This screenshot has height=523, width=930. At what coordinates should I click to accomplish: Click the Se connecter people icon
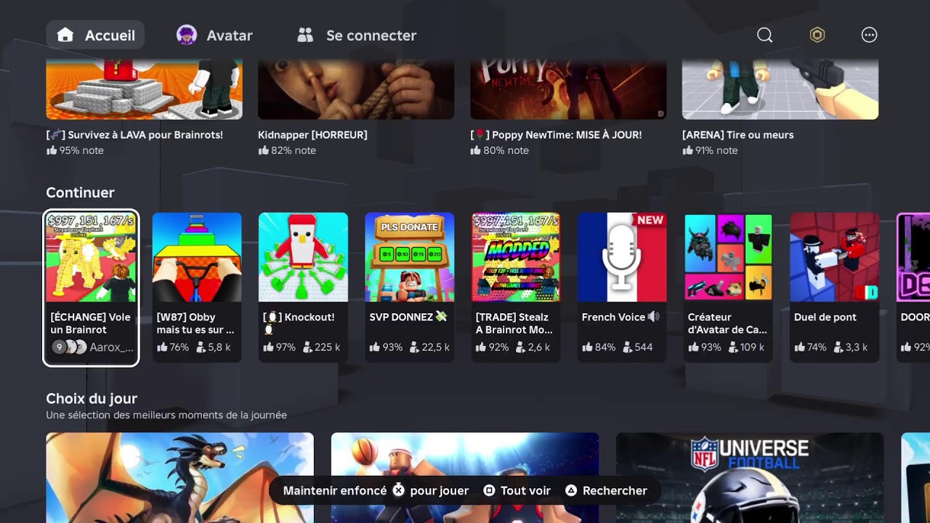305,35
